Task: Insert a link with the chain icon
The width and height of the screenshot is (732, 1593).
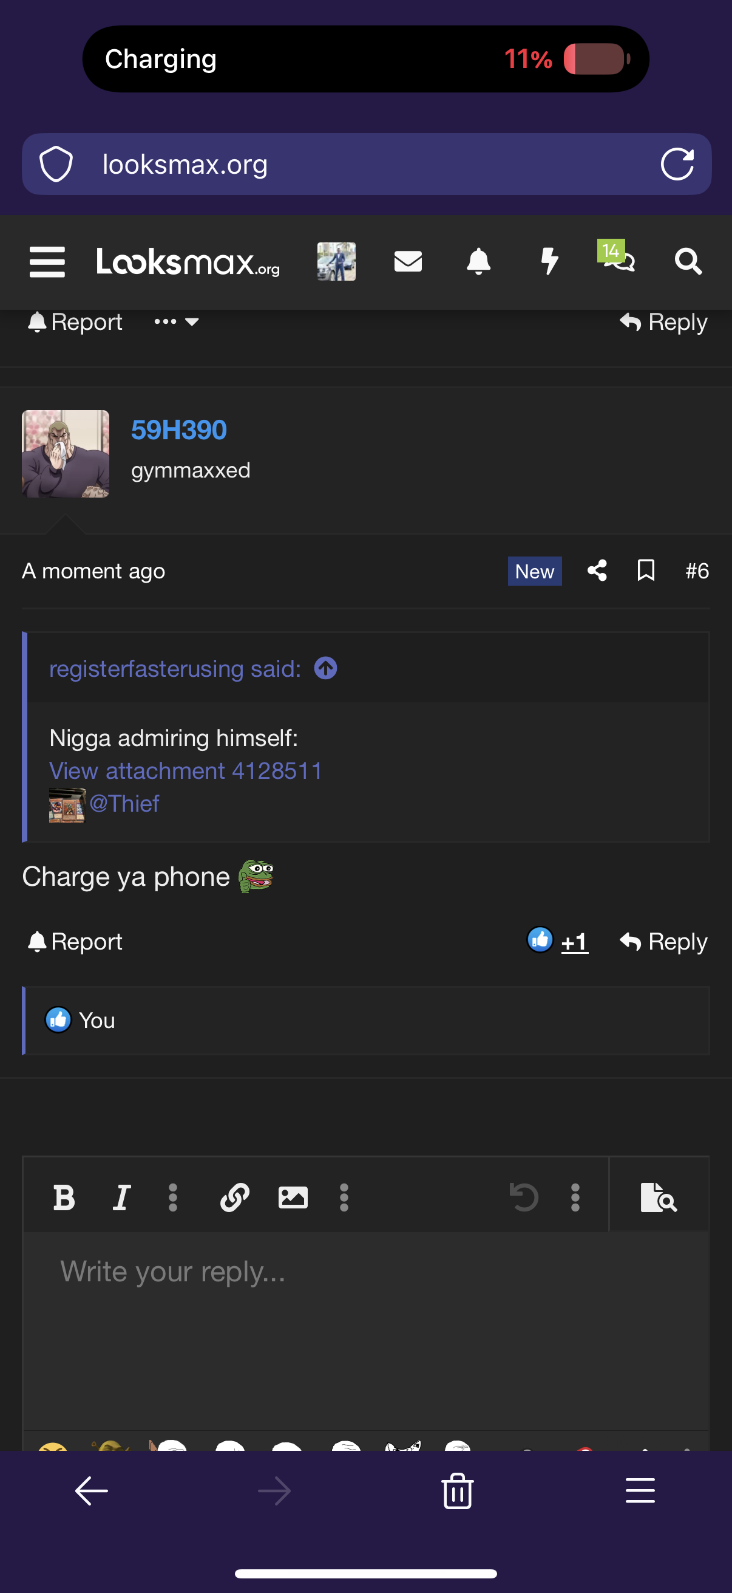Action: click(235, 1197)
